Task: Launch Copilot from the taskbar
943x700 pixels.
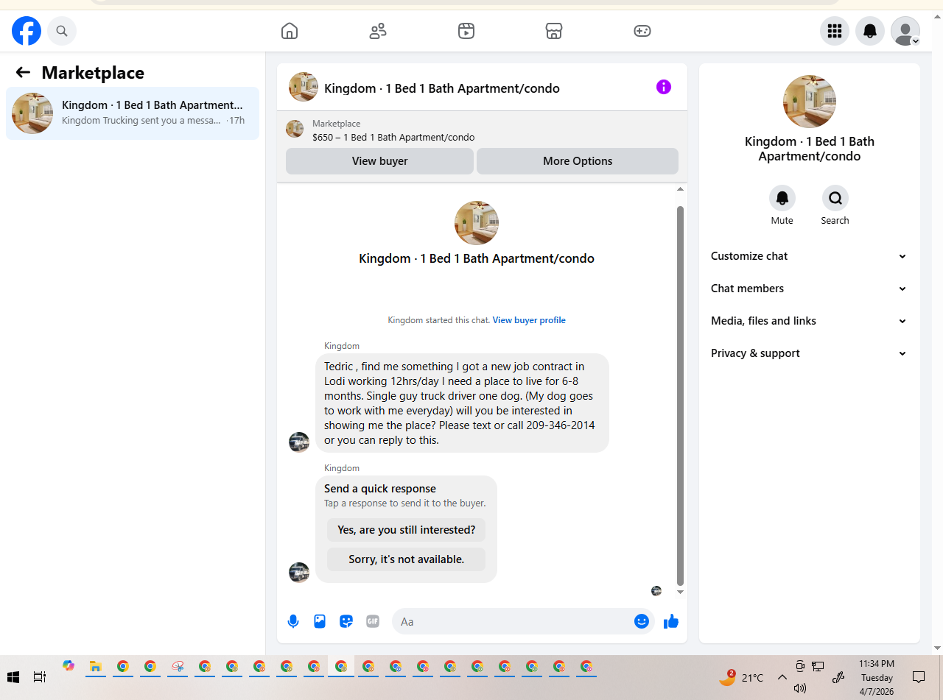Action: click(69, 665)
